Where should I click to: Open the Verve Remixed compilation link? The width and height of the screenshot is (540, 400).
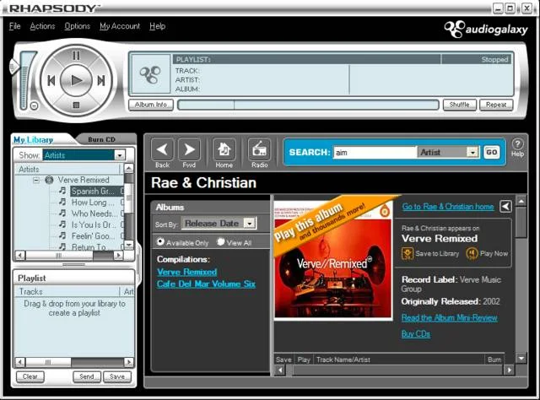(187, 272)
